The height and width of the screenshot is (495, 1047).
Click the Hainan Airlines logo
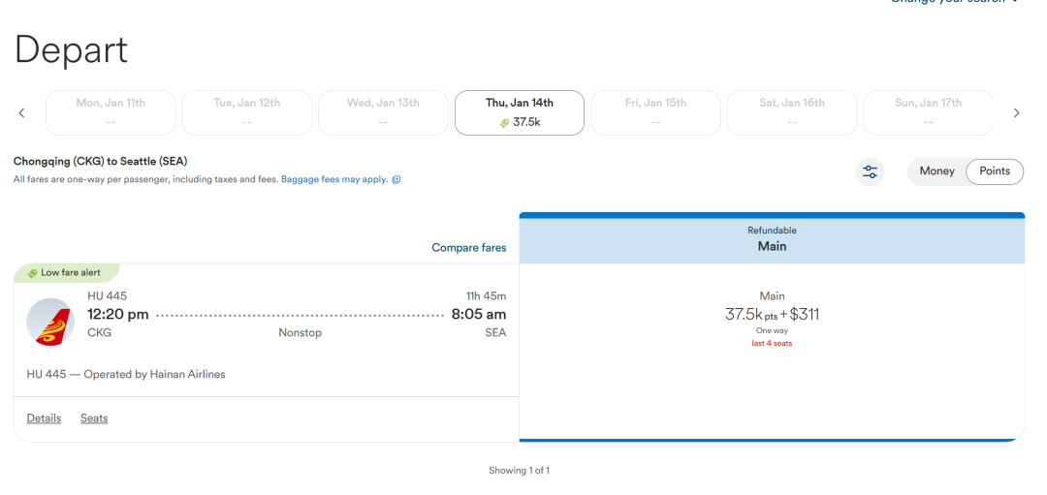pyautogui.click(x=50, y=323)
